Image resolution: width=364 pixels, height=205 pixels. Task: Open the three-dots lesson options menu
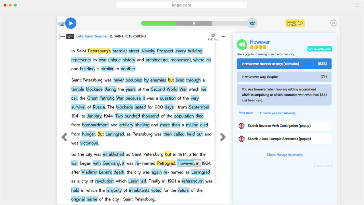coord(224,36)
